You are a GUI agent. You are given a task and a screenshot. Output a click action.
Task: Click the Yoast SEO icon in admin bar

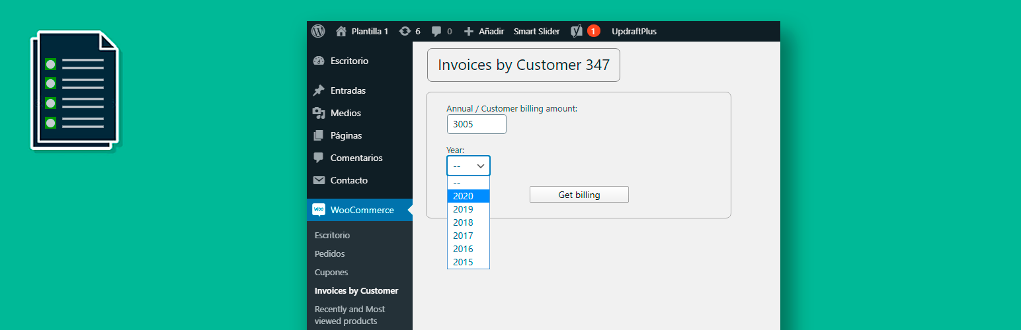[577, 31]
